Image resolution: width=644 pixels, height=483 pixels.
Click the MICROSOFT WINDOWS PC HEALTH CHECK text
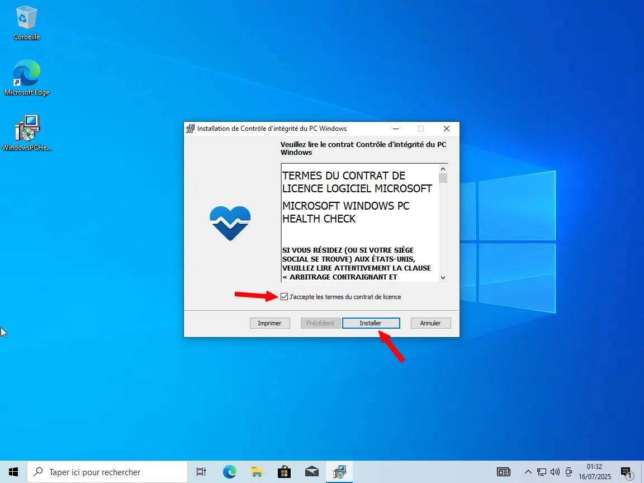pyautogui.click(x=346, y=212)
